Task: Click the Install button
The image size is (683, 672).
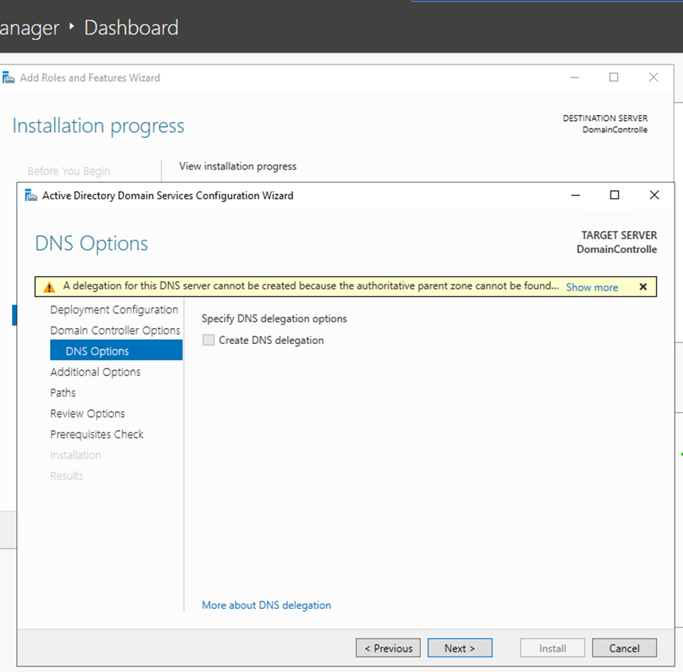Action: coord(552,647)
